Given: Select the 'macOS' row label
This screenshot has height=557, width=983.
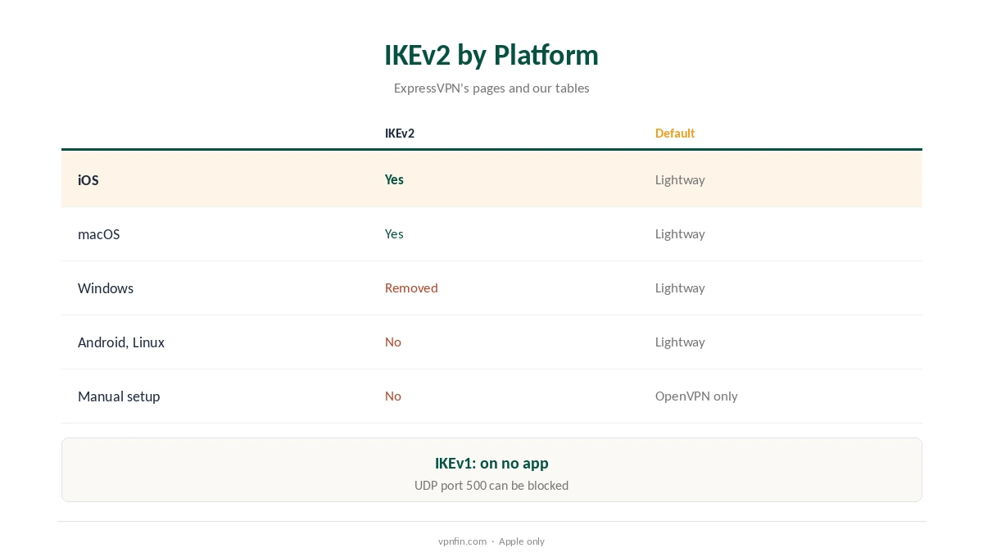Looking at the screenshot, I should (x=98, y=234).
